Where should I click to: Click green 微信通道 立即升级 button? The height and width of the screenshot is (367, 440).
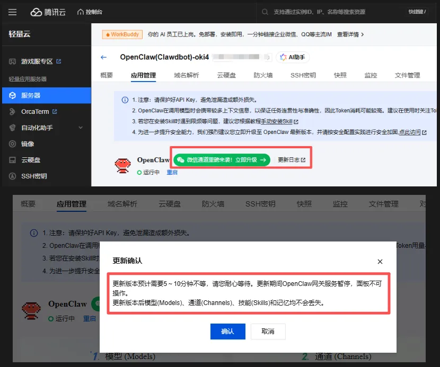(222, 160)
